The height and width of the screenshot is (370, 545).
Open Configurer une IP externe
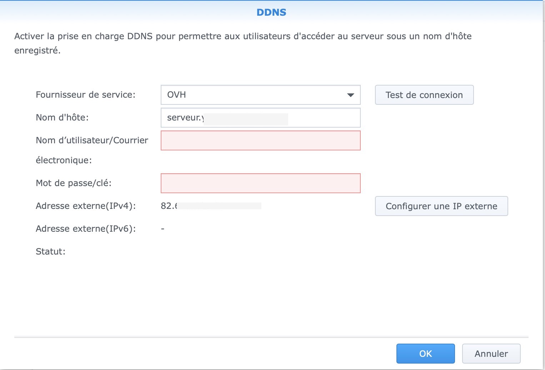(441, 206)
